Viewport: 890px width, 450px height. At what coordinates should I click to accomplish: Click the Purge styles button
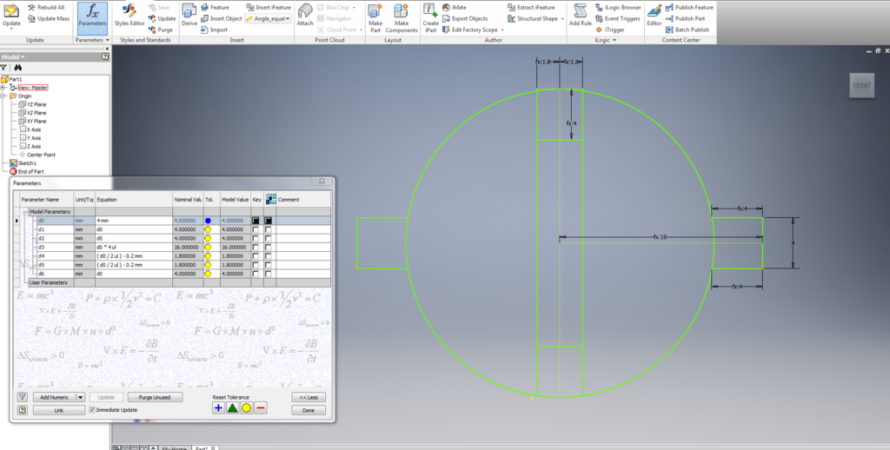(161, 30)
